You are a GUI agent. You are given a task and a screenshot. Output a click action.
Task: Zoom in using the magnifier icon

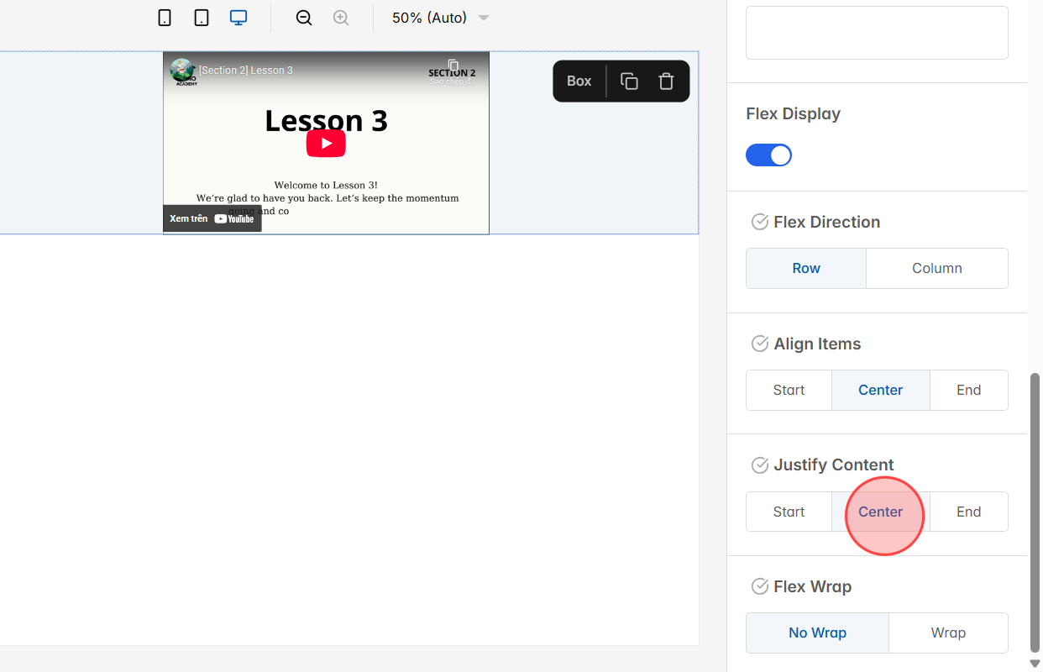pyautogui.click(x=341, y=17)
